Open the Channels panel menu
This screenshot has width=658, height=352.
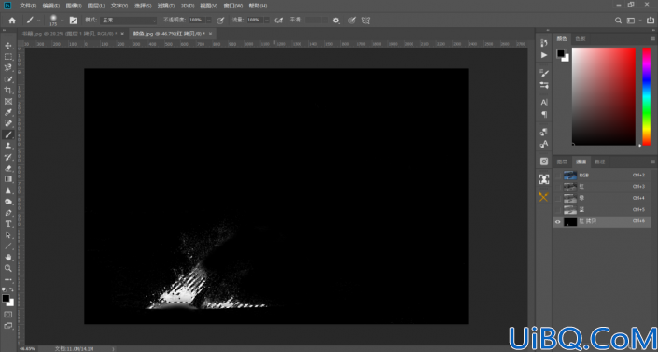tap(652, 162)
